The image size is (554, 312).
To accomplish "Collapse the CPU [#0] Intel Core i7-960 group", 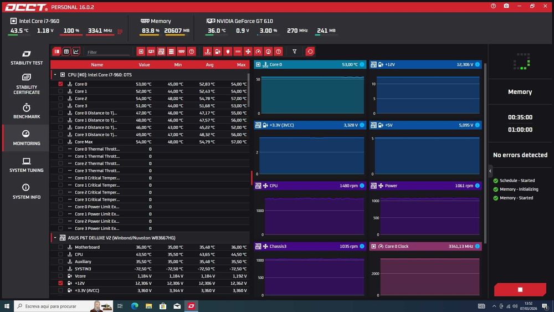I will click(x=55, y=75).
